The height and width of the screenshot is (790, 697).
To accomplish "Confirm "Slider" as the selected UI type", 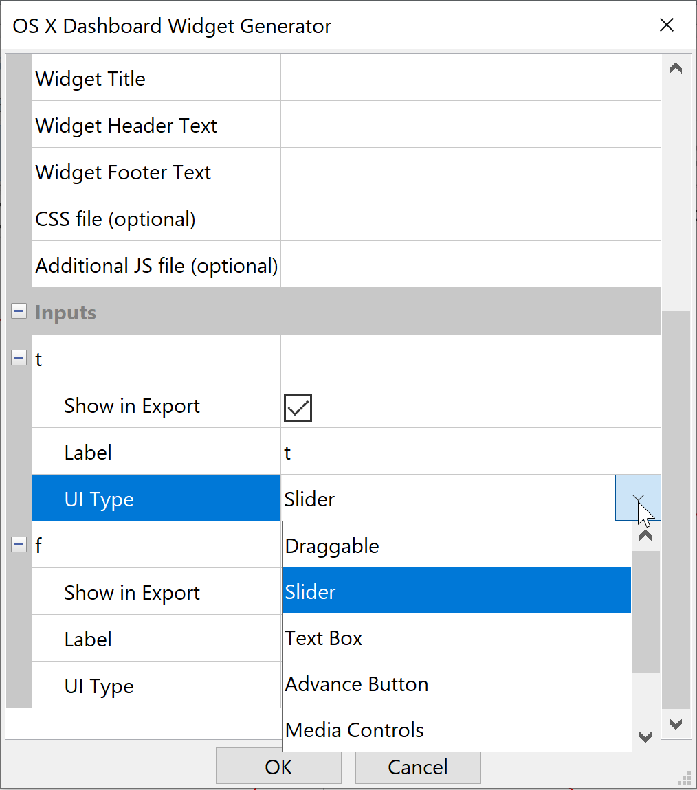I will [310, 591].
